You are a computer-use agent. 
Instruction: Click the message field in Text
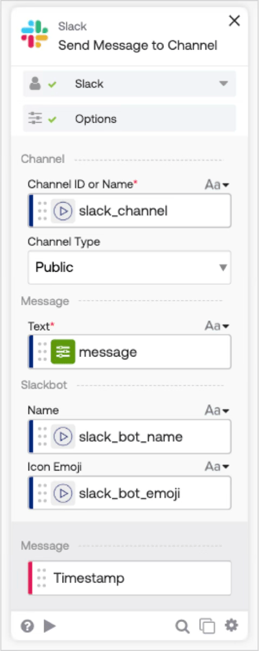[129, 352]
